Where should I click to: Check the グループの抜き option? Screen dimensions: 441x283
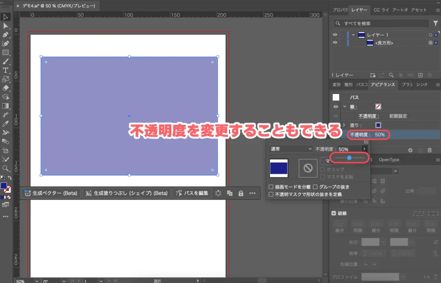(x=315, y=187)
